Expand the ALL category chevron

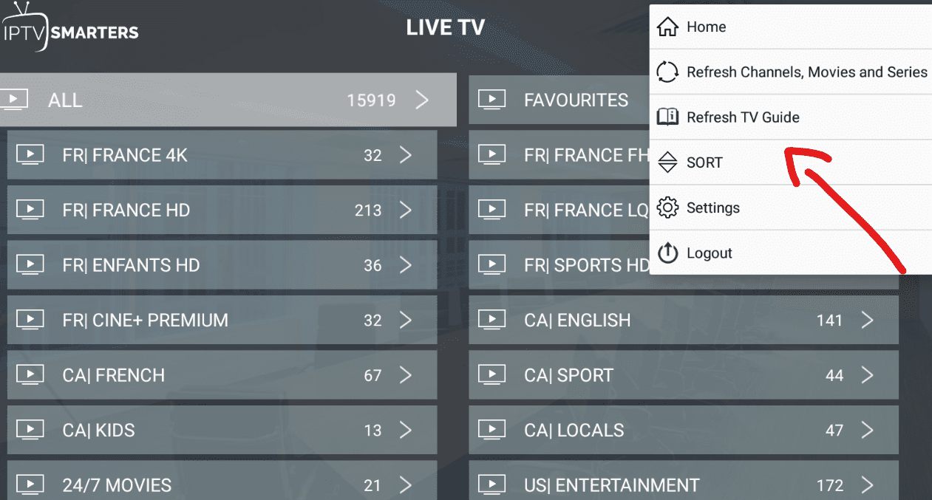click(x=422, y=100)
